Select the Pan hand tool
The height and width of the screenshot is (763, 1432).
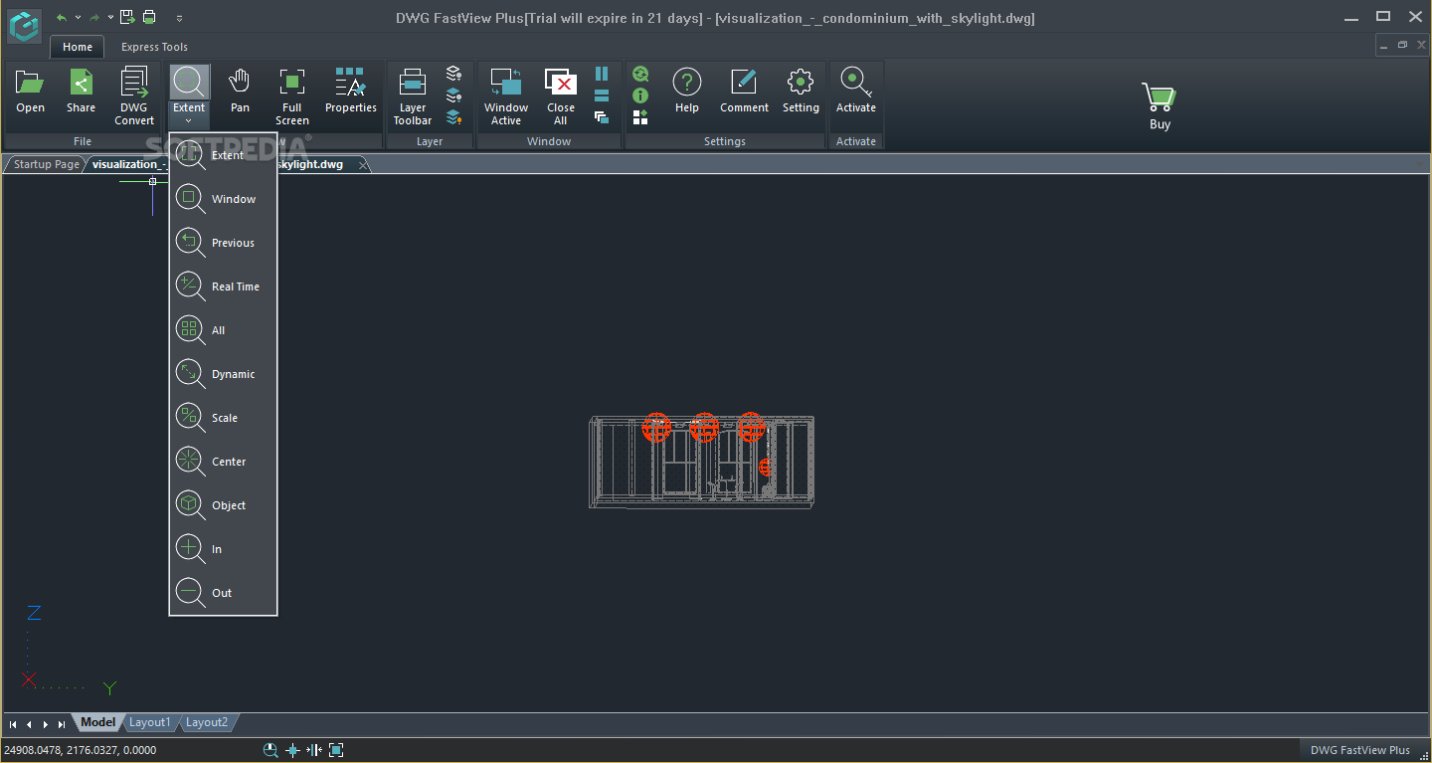click(240, 92)
